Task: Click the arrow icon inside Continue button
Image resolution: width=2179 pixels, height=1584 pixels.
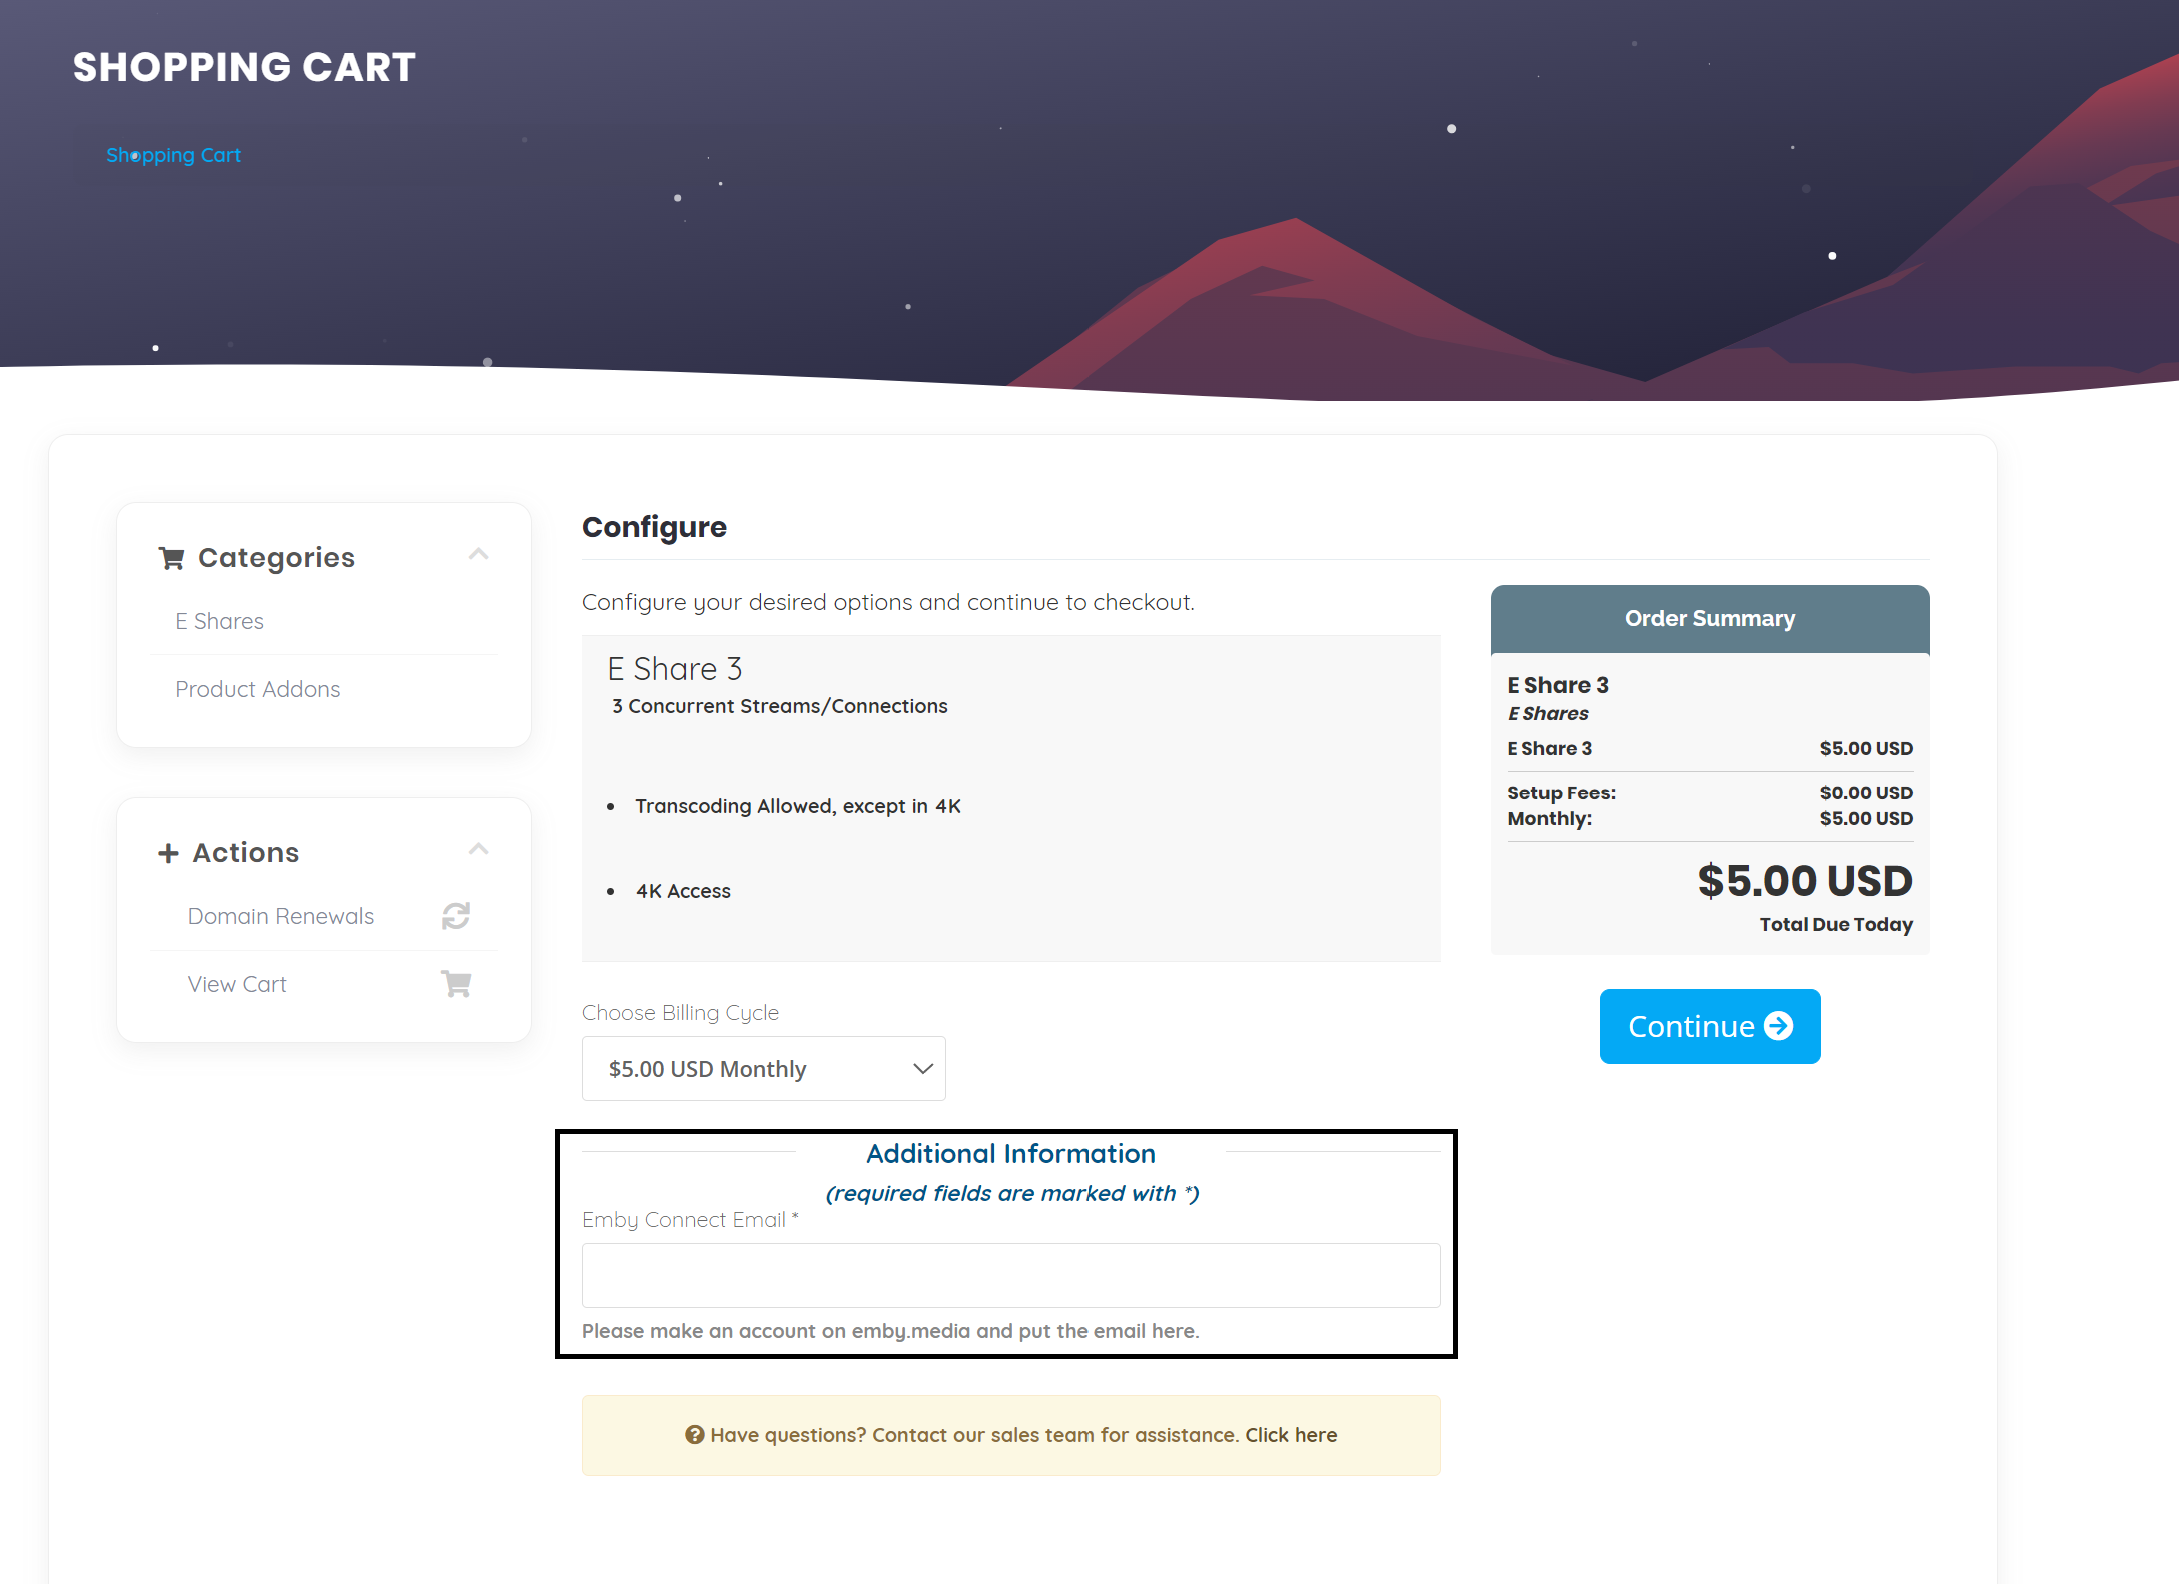Action: pos(1779,1026)
